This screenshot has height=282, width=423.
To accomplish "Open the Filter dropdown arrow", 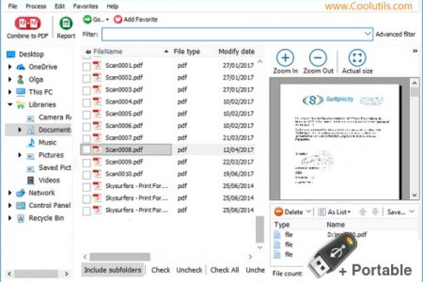I will [x=367, y=34].
